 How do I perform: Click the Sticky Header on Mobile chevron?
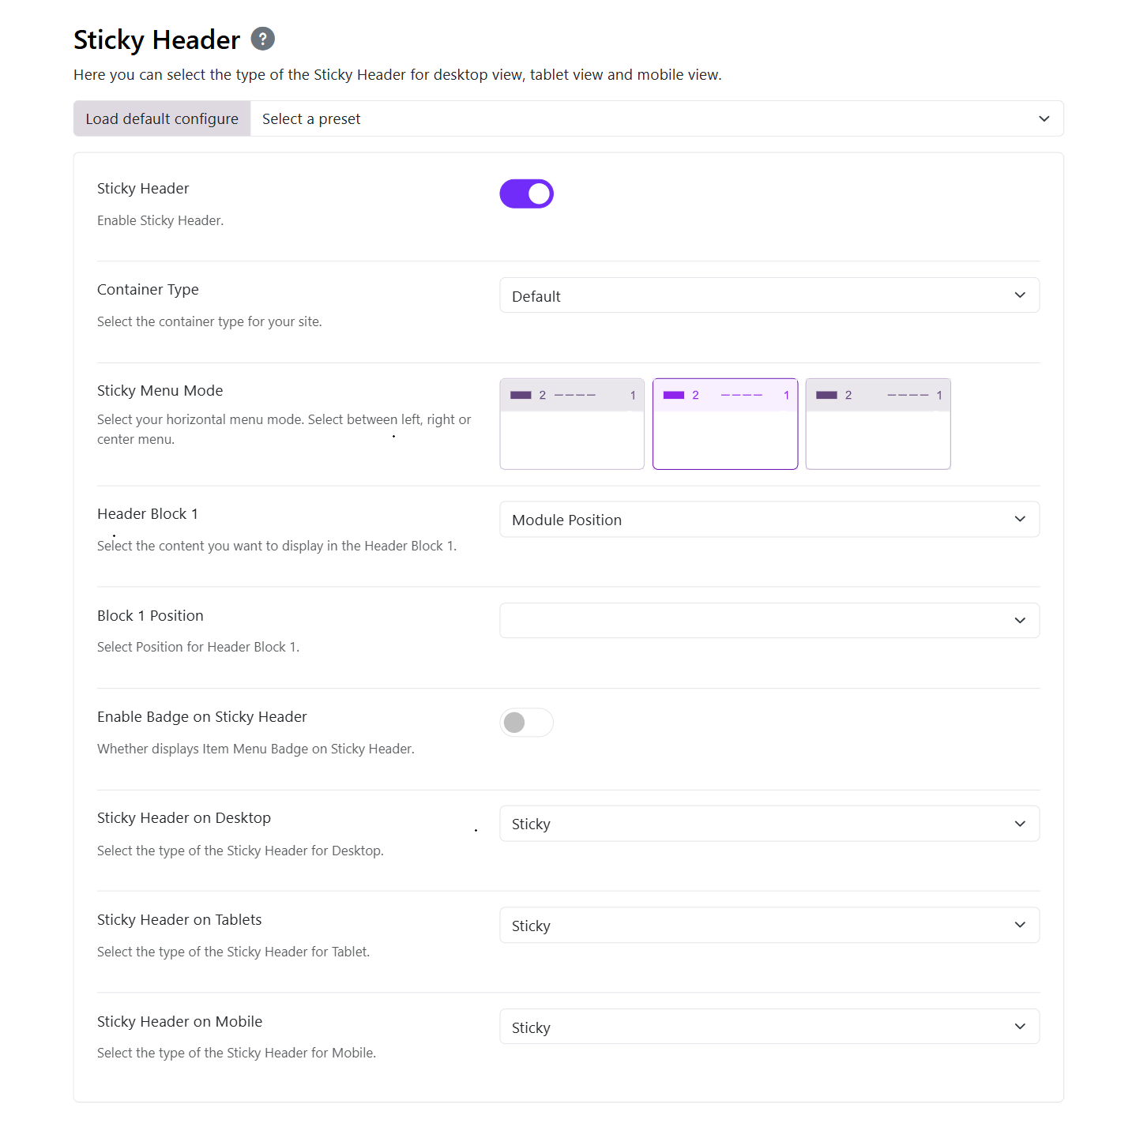[x=1020, y=1027]
